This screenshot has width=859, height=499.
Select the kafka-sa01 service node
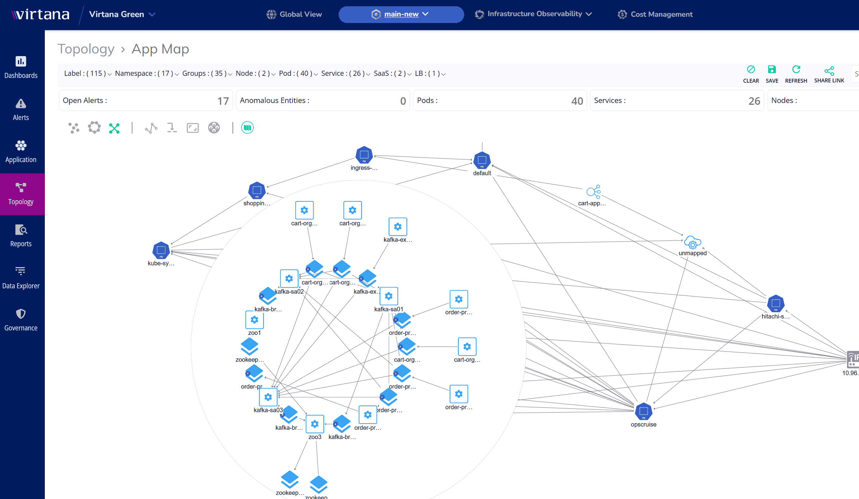389,296
